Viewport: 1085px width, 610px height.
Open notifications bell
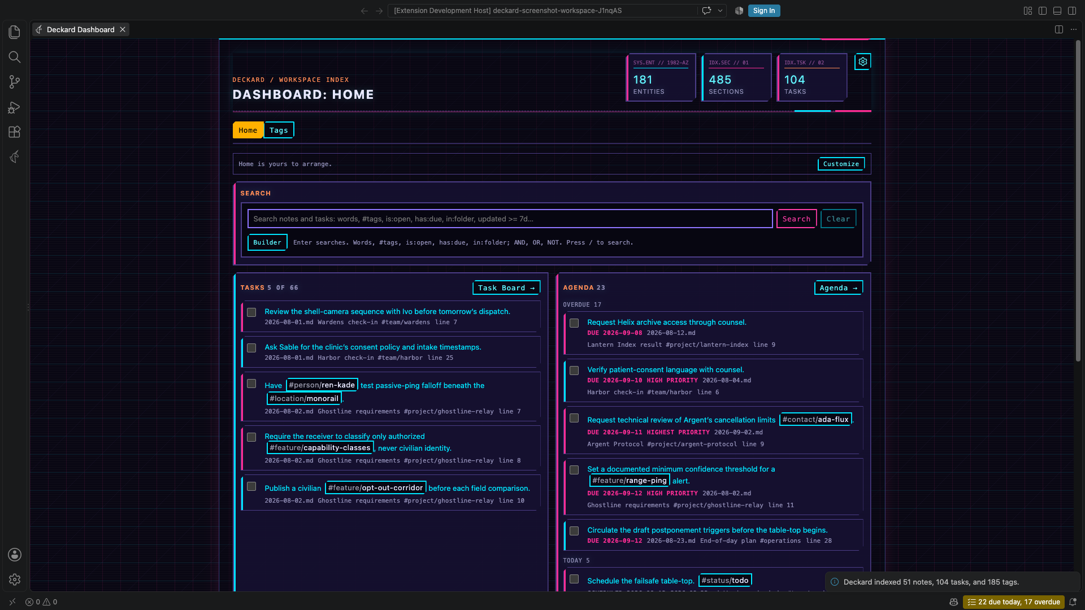[x=1073, y=602]
